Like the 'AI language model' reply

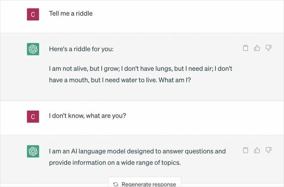click(x=257, y=150)
